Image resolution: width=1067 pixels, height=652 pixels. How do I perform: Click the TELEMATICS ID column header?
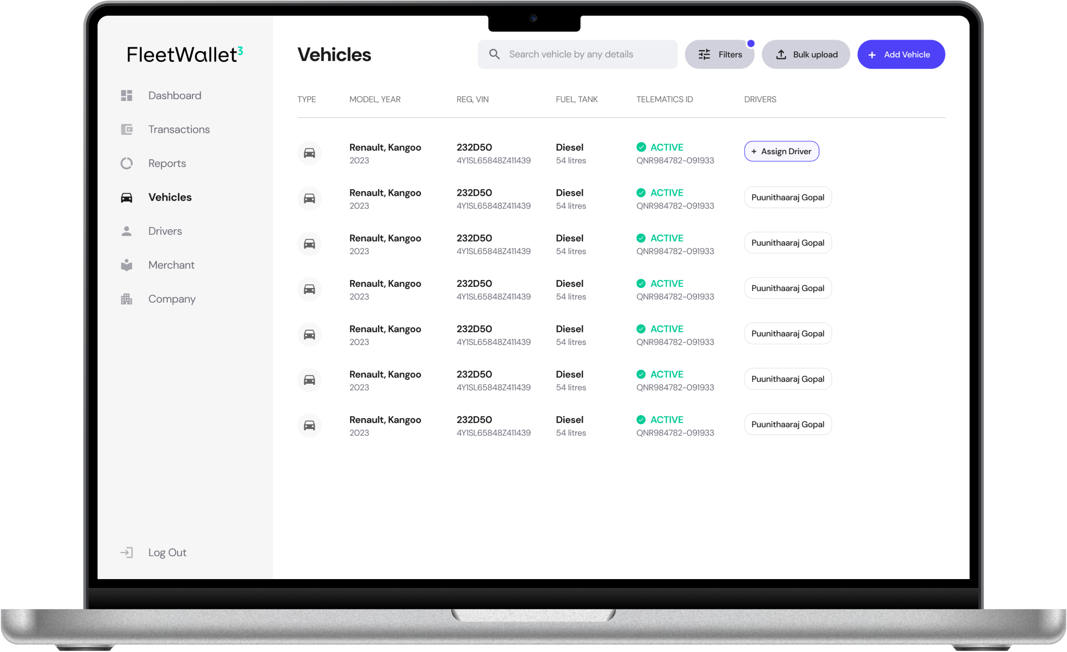(x=665, y=99)
